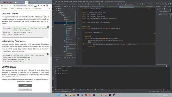Switch to the Database log tab

[69, 66]
